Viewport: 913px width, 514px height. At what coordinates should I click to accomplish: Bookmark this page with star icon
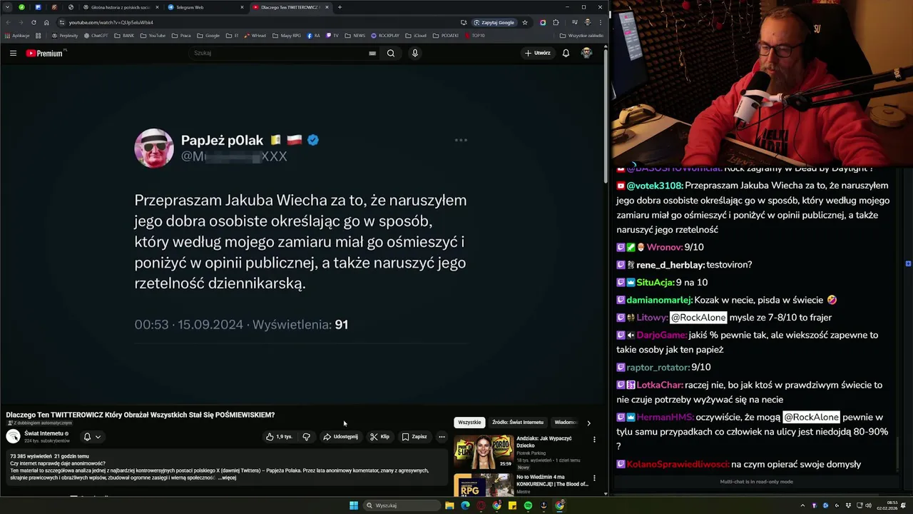click(x=524, y=22)
